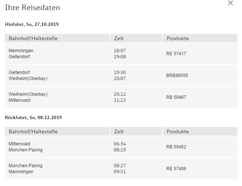This screenshot has width=242, height=186.
Task: Click Produkte column header in Hinfahrt table
Action: pyautogui.click(x=177, y=38)
